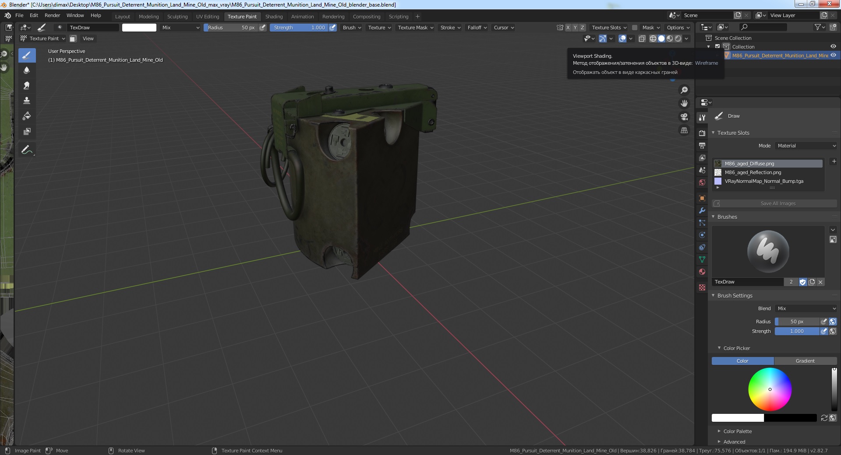Open Particles properties tab

[702, 223]
